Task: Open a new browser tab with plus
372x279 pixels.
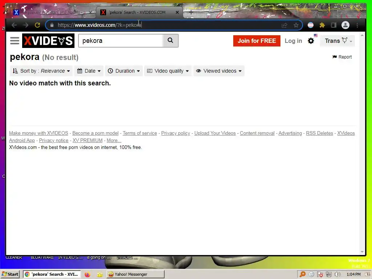Action: coord(191,12)
